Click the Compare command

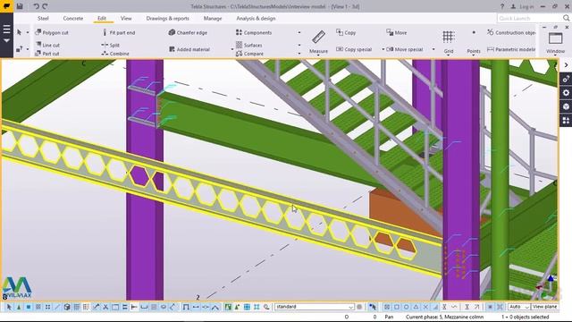coord(249,54)
